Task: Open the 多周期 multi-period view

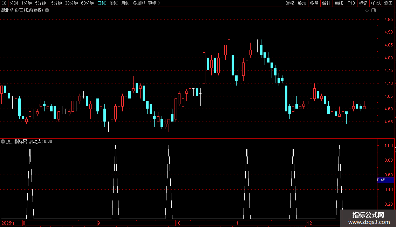Action: click(139, 3)
